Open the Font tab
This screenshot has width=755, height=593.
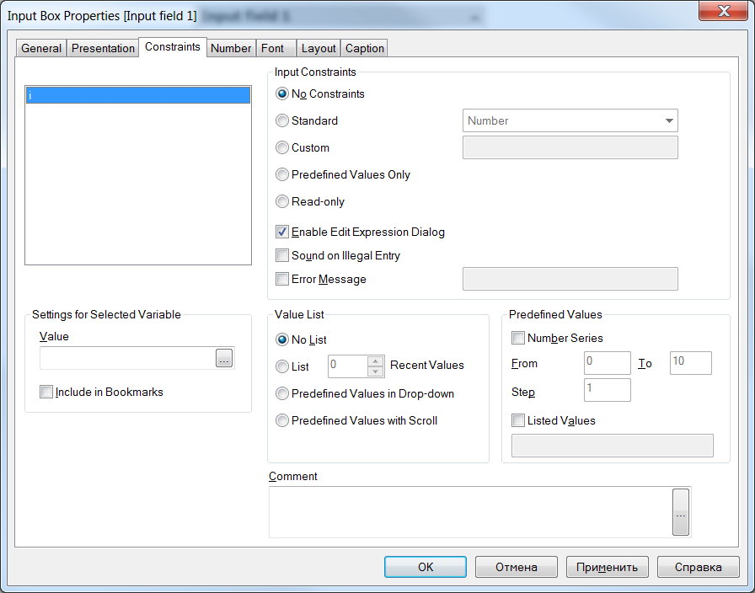point(272,48)
